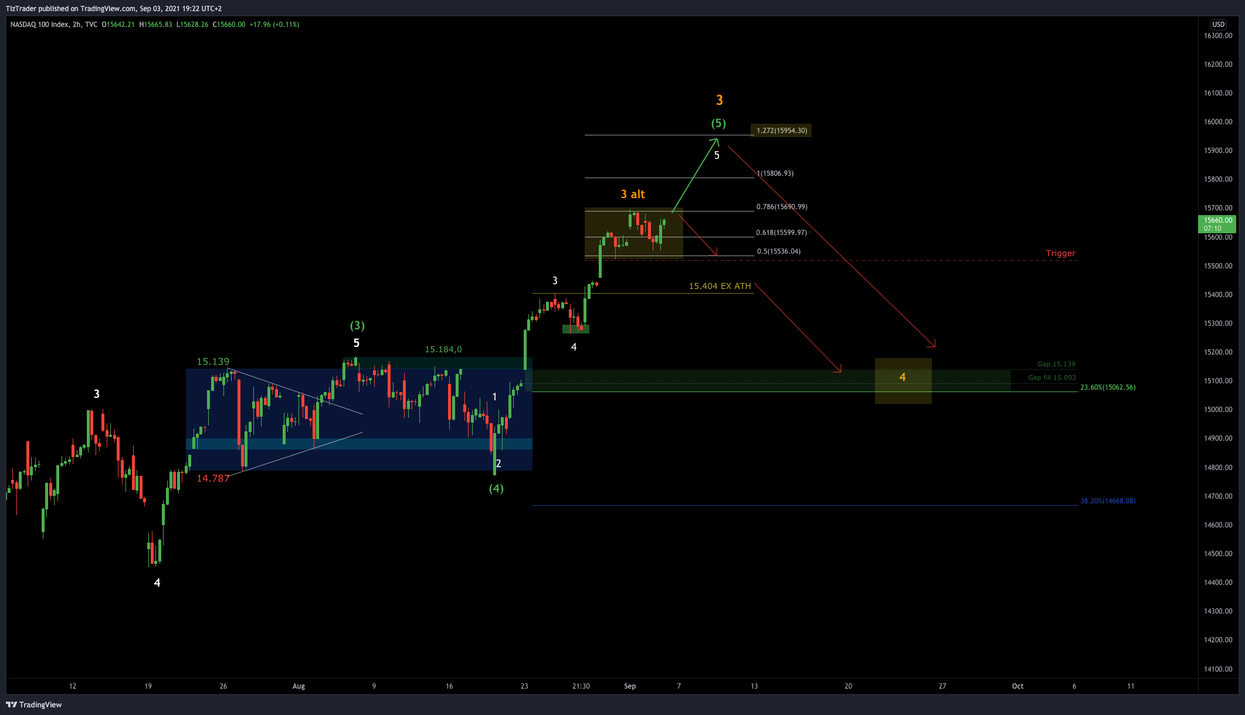The width and height of the screenshot is (1245, 715).
Task: Click the 23.60%(15062.56) retracement label
Action: tap(1108, 387)
